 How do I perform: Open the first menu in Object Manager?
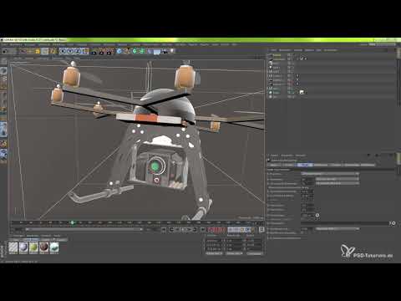[274, 50]
